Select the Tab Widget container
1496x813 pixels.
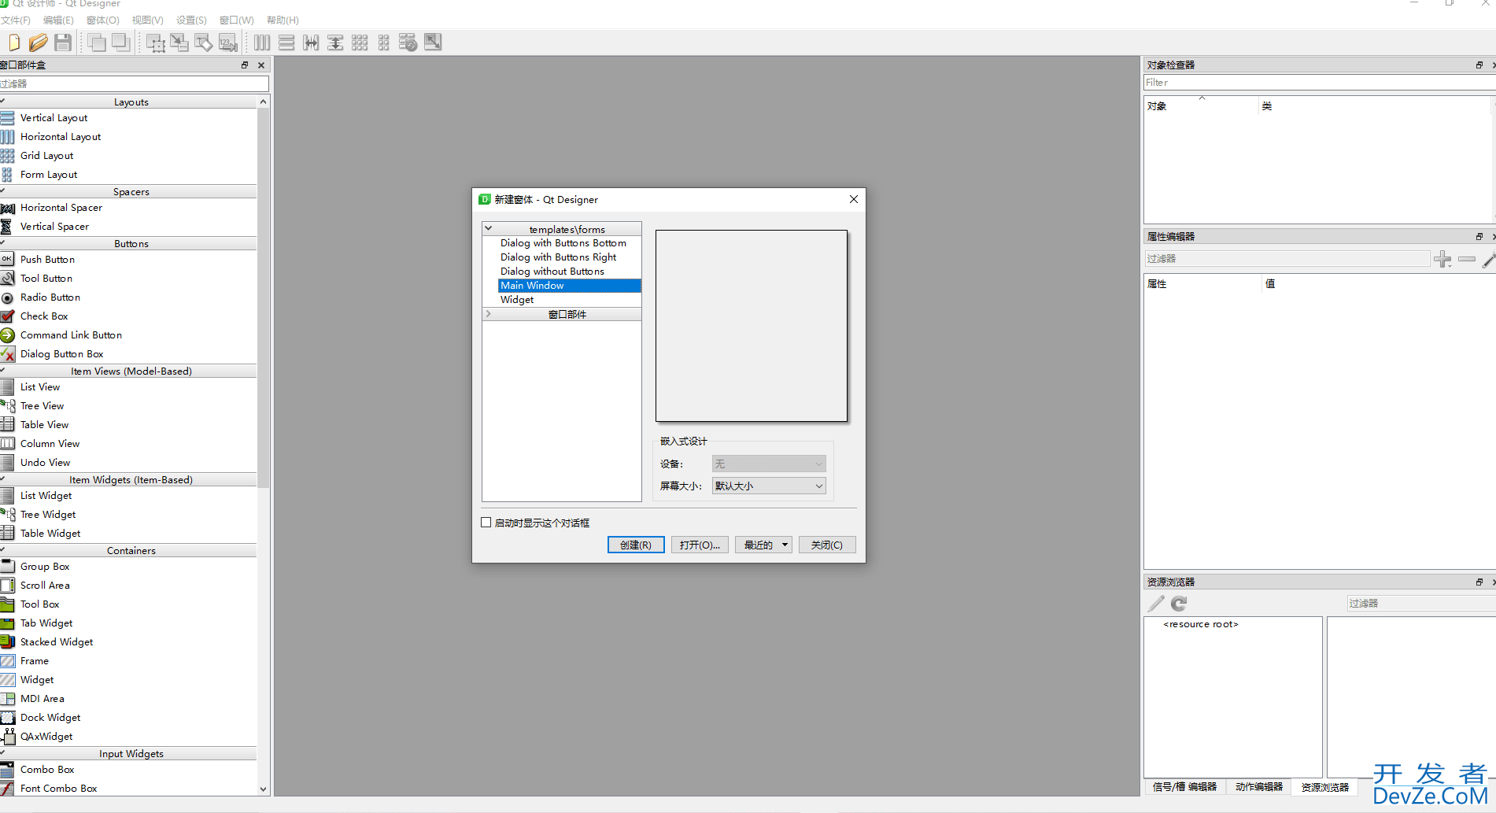click(46, 623)
